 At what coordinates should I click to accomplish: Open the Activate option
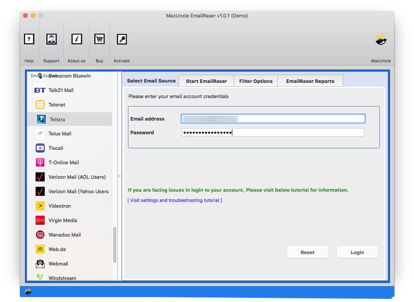tap(122, 39)
